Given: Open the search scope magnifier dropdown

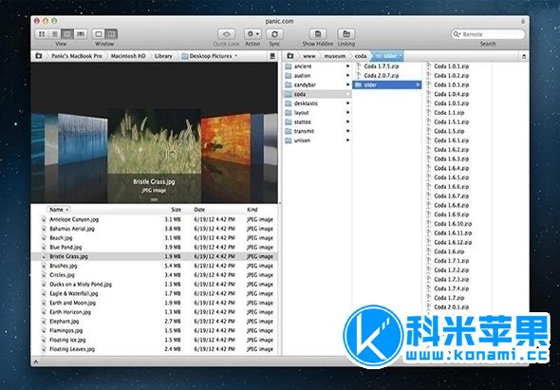Looking at the screenshot, I should tap(457, 34).
